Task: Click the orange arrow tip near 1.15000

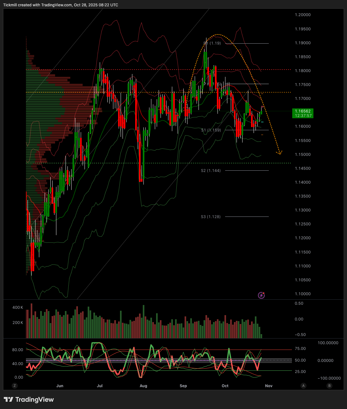Action: tap(280, 154)
